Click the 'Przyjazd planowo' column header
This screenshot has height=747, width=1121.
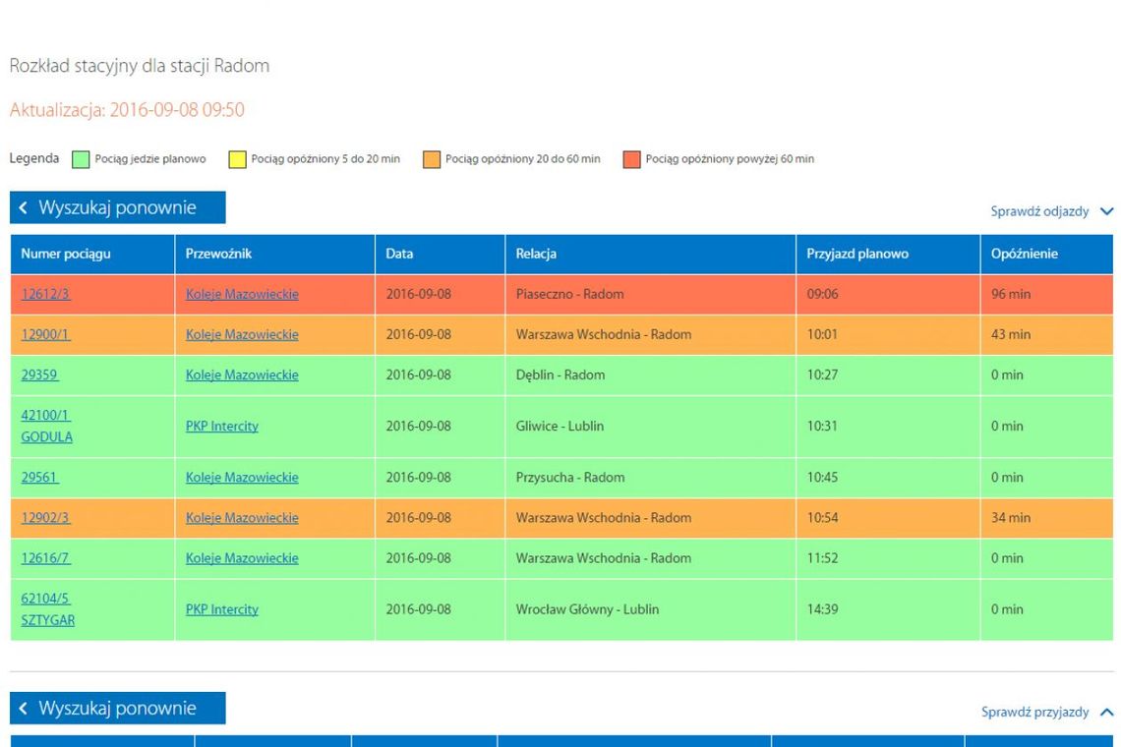(857, 254)
